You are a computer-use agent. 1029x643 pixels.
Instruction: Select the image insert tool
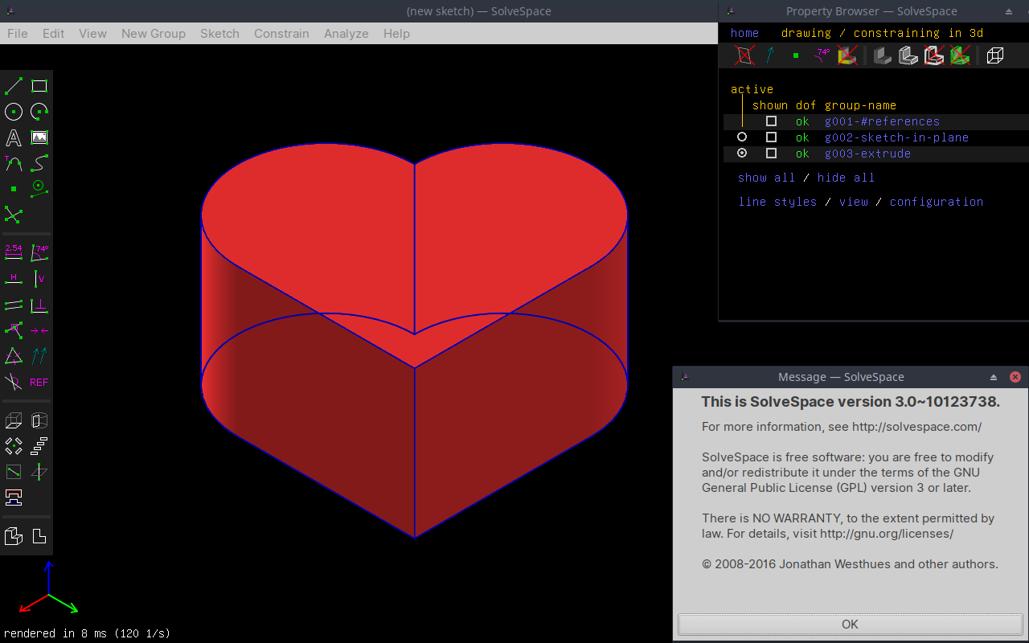[39, 137]
